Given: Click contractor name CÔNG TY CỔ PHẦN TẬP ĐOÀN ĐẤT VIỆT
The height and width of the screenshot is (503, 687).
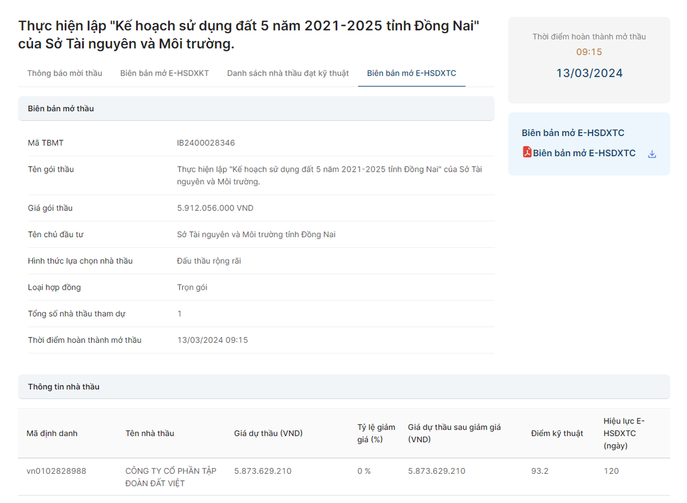Looking at the screenshot, I should coord(171,477).
